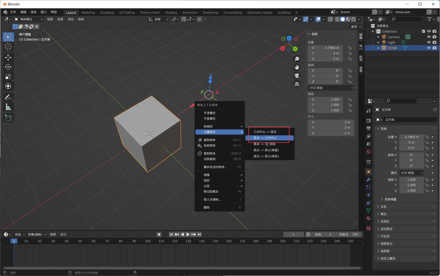The image size is (440, 276).
Task: Choose the Move tool in left toolbar
Action: [8, 57]
